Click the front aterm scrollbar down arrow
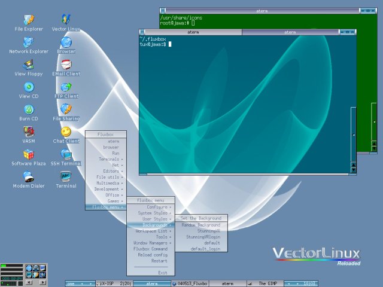This screenshot has height=287, width=383. [x=353, y=170]
